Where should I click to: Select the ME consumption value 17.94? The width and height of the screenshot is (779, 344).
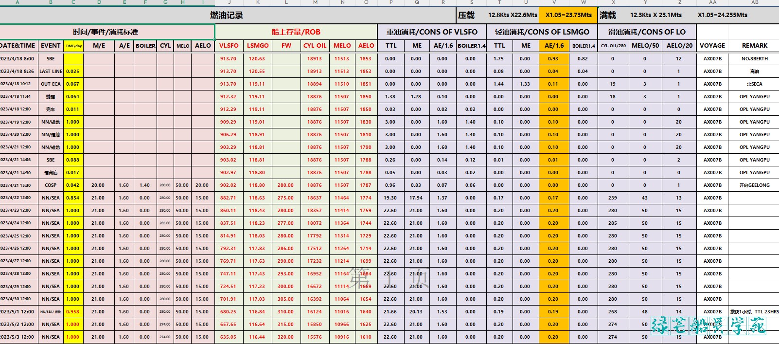(x=416, y=198)
